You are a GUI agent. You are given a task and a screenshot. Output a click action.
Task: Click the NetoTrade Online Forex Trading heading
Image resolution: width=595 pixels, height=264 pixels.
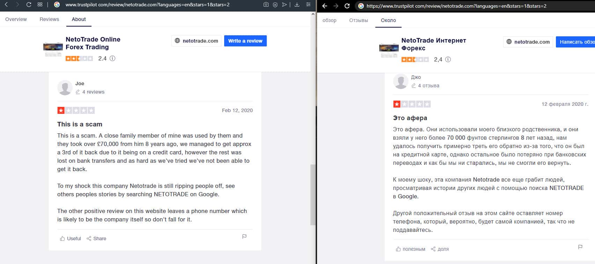coord(93,43)
